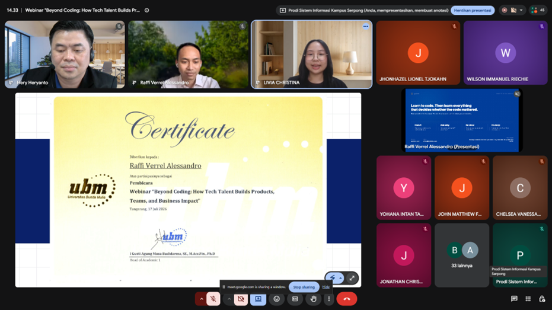Viewport: 552px width, 310px height.
Task: Click the webinar title text in top bar
Action: pos(82,10)
